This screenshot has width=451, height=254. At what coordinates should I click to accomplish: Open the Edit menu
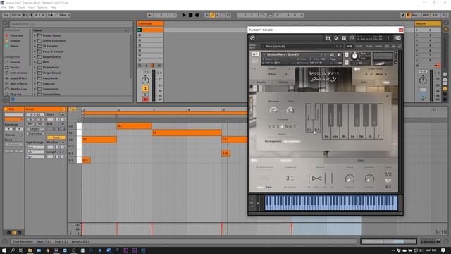(11, 8)
